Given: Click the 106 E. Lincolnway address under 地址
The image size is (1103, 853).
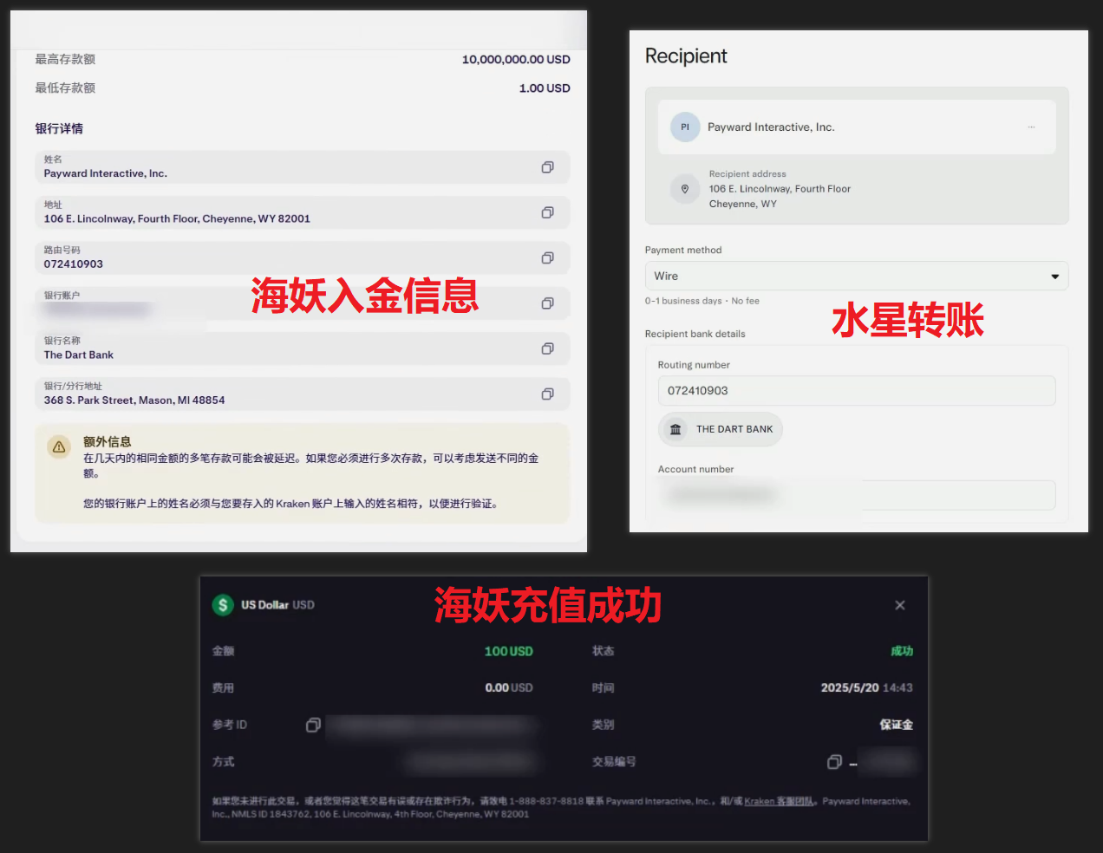Looking at the screenshot, I should pos(177,218).
